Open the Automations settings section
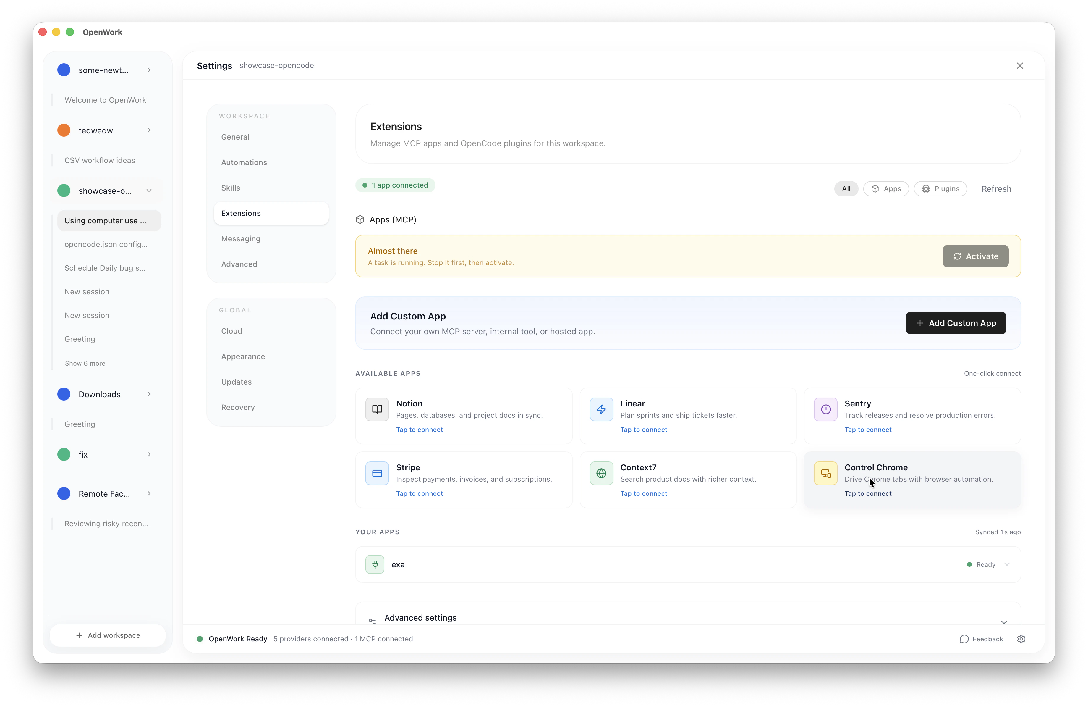Screen dimensions: 1088x707 pyautogui.click(x=244, y=162)
